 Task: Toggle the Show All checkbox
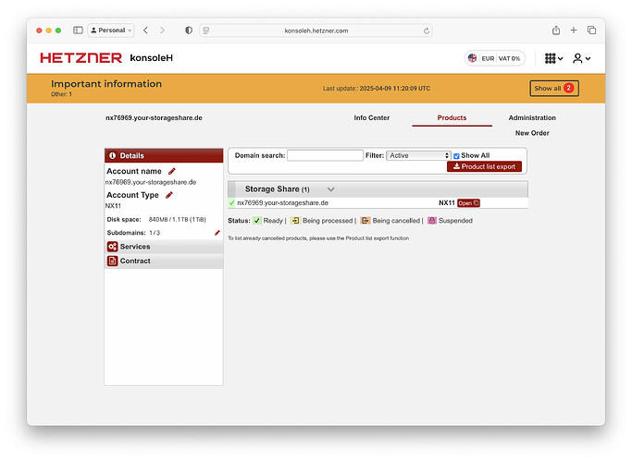(456, 156)
